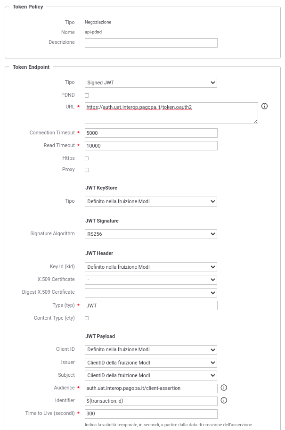
Task: Expand the Client ID dropdown
Action: point(151,350)
